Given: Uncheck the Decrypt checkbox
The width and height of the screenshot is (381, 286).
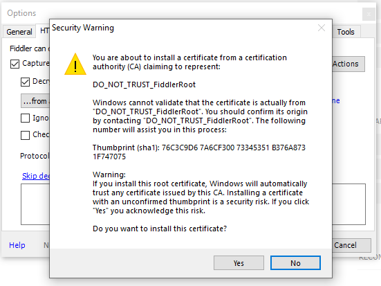Looking at the screenshot, I should click(x=26, y=82).
